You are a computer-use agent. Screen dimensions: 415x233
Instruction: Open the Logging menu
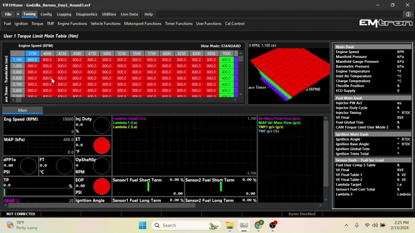[x=64, y=14]
